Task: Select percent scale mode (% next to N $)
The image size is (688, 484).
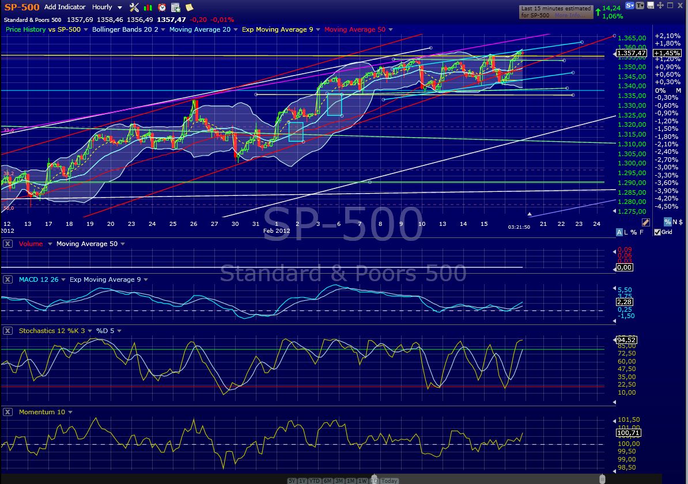Action: [667, 222]
